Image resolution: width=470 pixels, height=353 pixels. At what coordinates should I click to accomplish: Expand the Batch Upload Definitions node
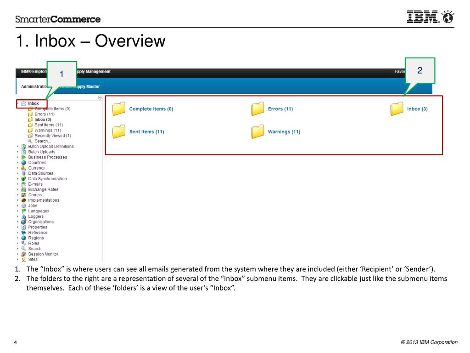[18, 147]
